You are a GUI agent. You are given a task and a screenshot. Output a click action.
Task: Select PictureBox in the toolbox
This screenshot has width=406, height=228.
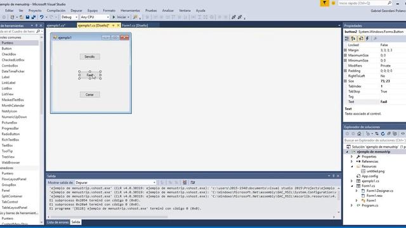coord(10,122)
